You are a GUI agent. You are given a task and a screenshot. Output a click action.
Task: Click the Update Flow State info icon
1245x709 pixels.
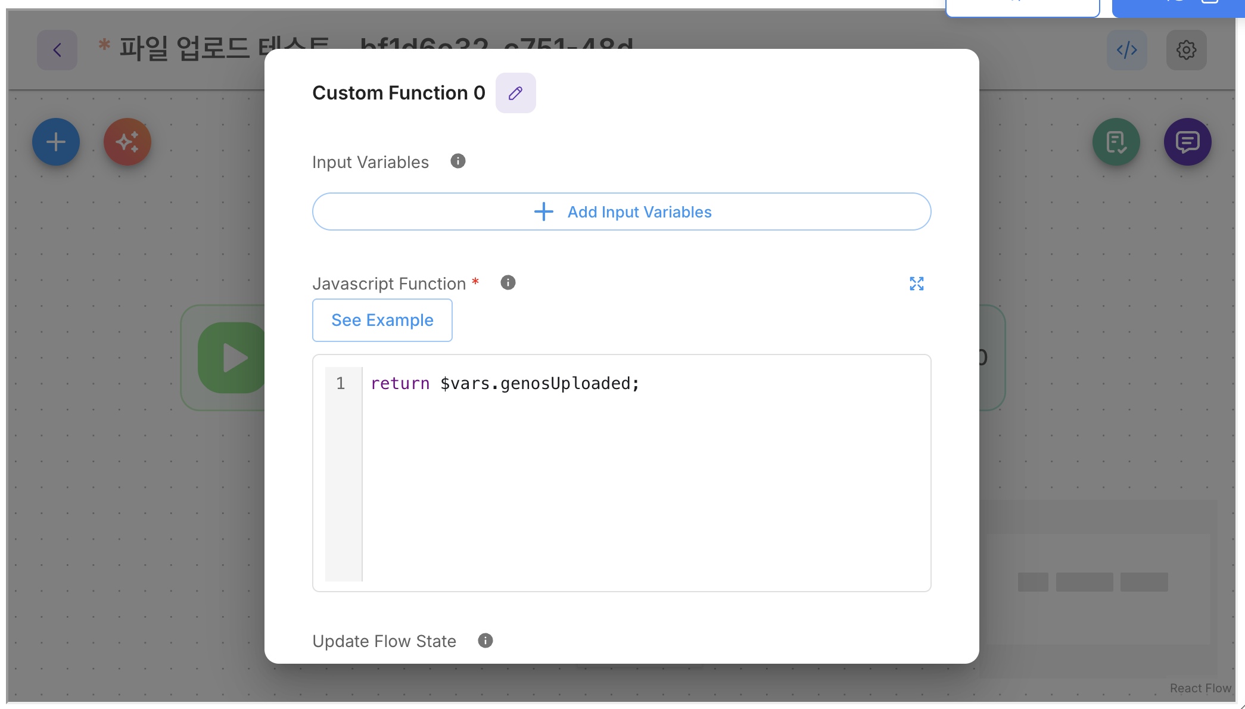(485, 640)
